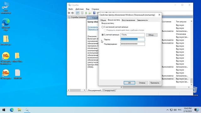Click the services list scroll-down arrow

[191, 84]
